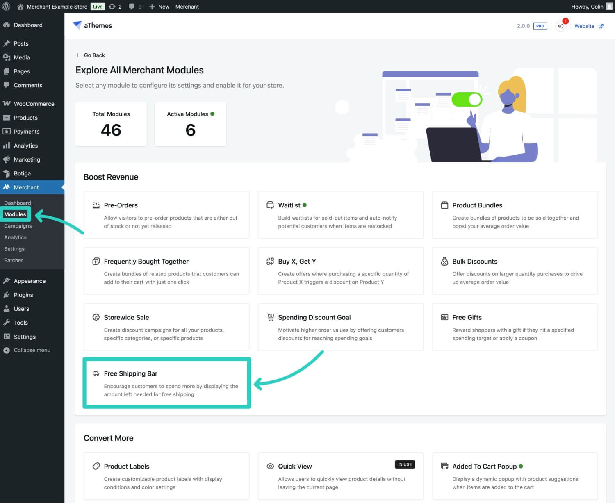Click the notifications megaphone icon
The image size is (615, 503).
pos(561,26)
